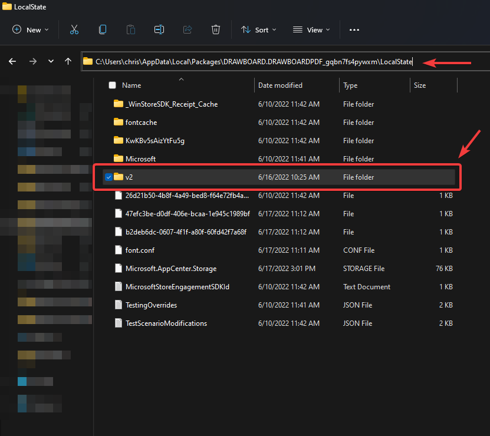Click the STORAGE File type cell
The image size is (490, 436).
coord(364,269)
